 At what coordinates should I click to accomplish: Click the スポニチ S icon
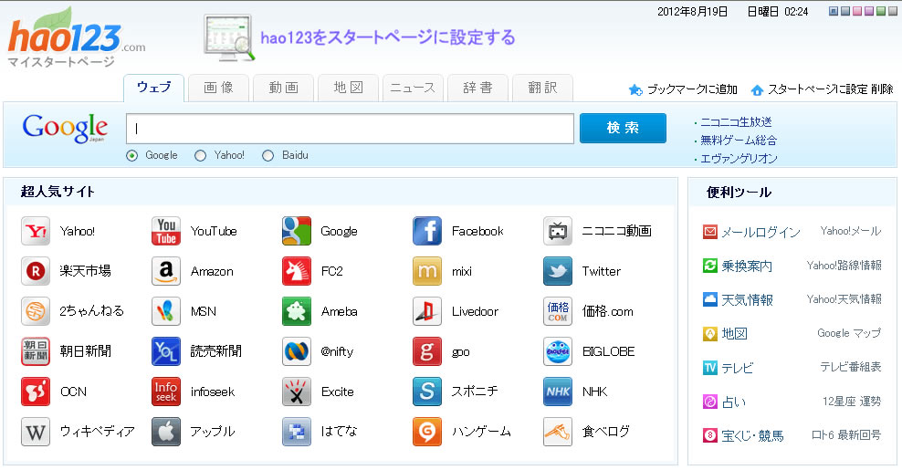point(427,392)
